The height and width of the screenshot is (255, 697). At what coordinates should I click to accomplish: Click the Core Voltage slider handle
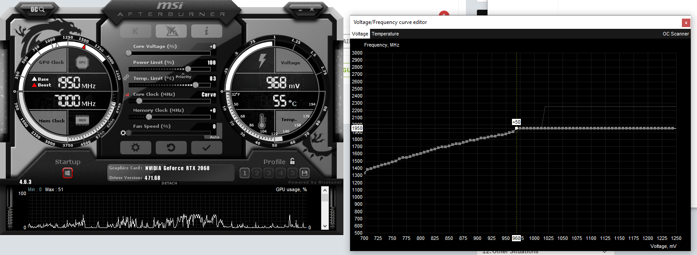tap(129, 53)
